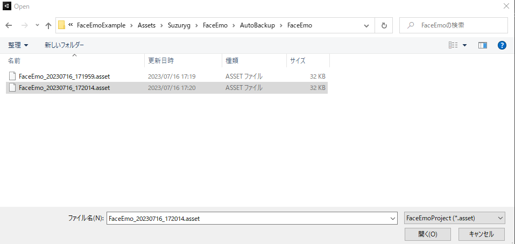Click the キャンセル button

point(481,234)
